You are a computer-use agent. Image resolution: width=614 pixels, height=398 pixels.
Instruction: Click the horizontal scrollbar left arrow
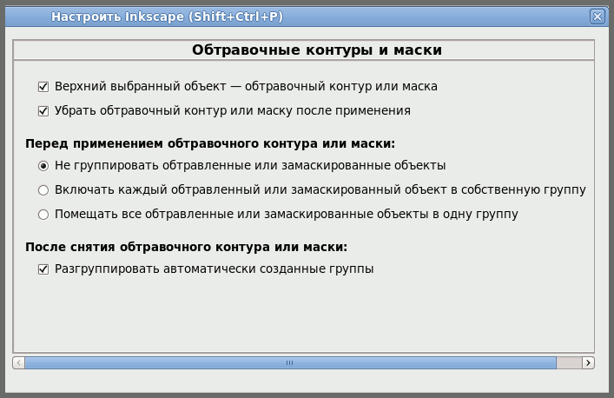(x=19, y=362)
